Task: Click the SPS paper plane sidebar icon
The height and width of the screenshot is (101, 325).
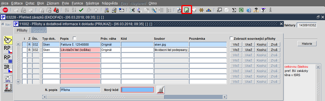Action: [x=8, y=78]
